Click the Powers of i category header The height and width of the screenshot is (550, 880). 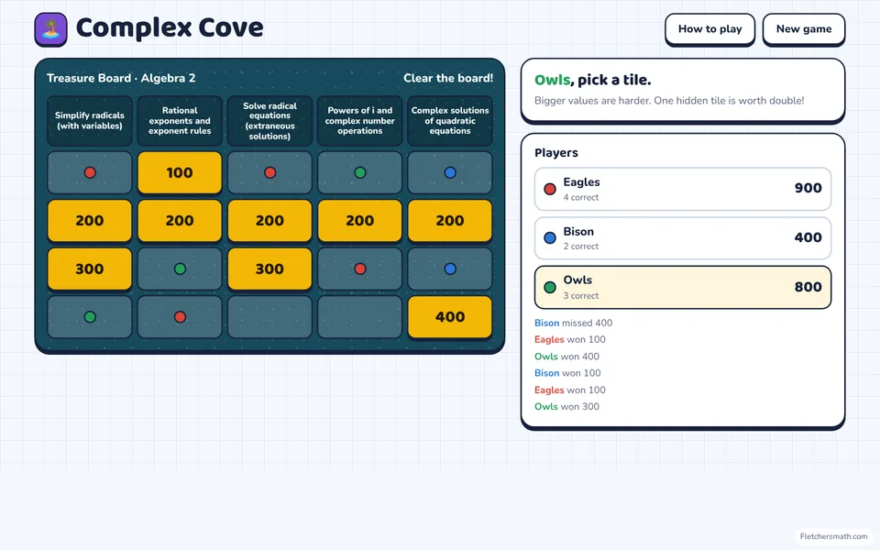coord(359,121)
